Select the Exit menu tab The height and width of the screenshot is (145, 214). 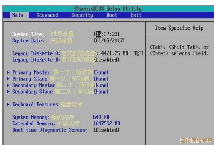point(136,15)
